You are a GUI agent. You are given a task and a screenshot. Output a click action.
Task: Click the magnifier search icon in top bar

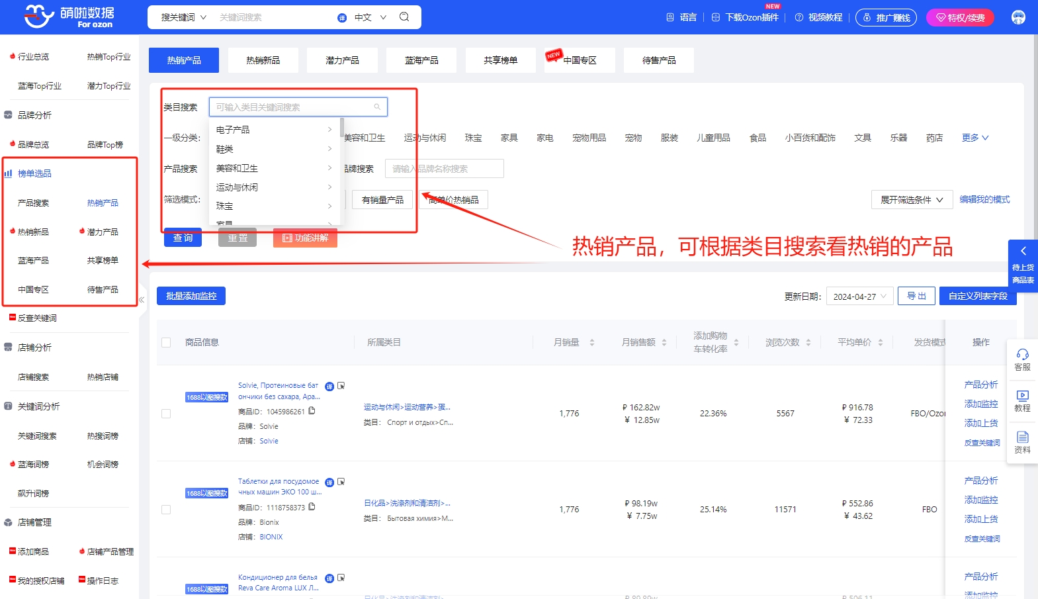(404, 17)
